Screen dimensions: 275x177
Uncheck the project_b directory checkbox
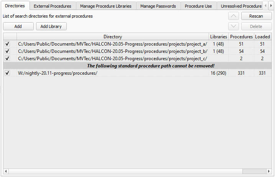[7, 51]
